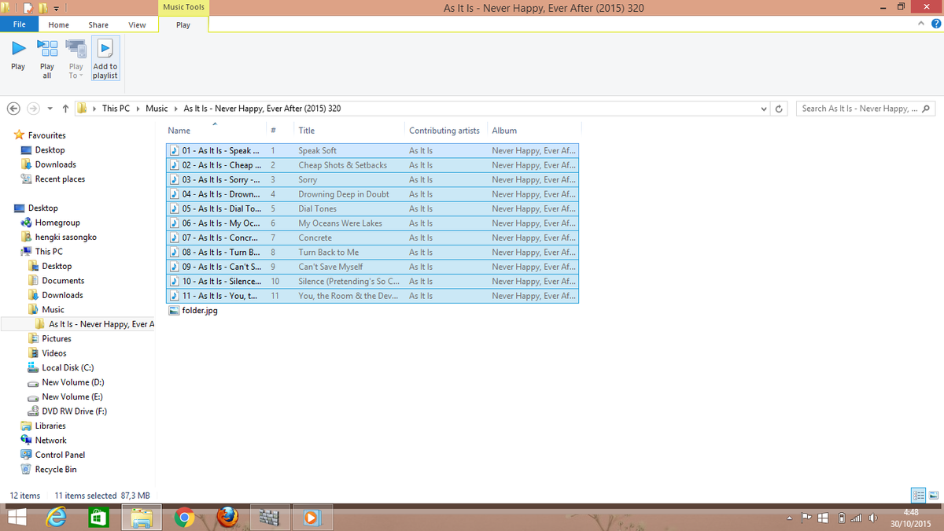Image resolution: width=944 pixels, height=531 pixels.
Task: Select This PC in the navigation tree
Action: [49, 252]
